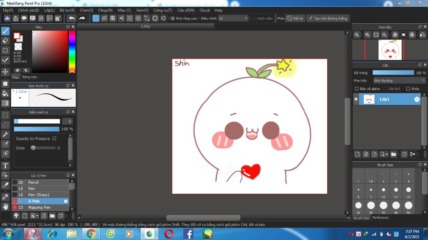Screen dimensions: 428x240
Task: Enable curve snap
Action: pos(147,18)
